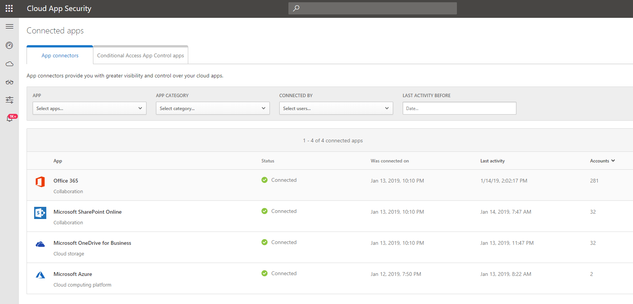Click inside the top search box
The image size is (633, 304).
point(373,8)
